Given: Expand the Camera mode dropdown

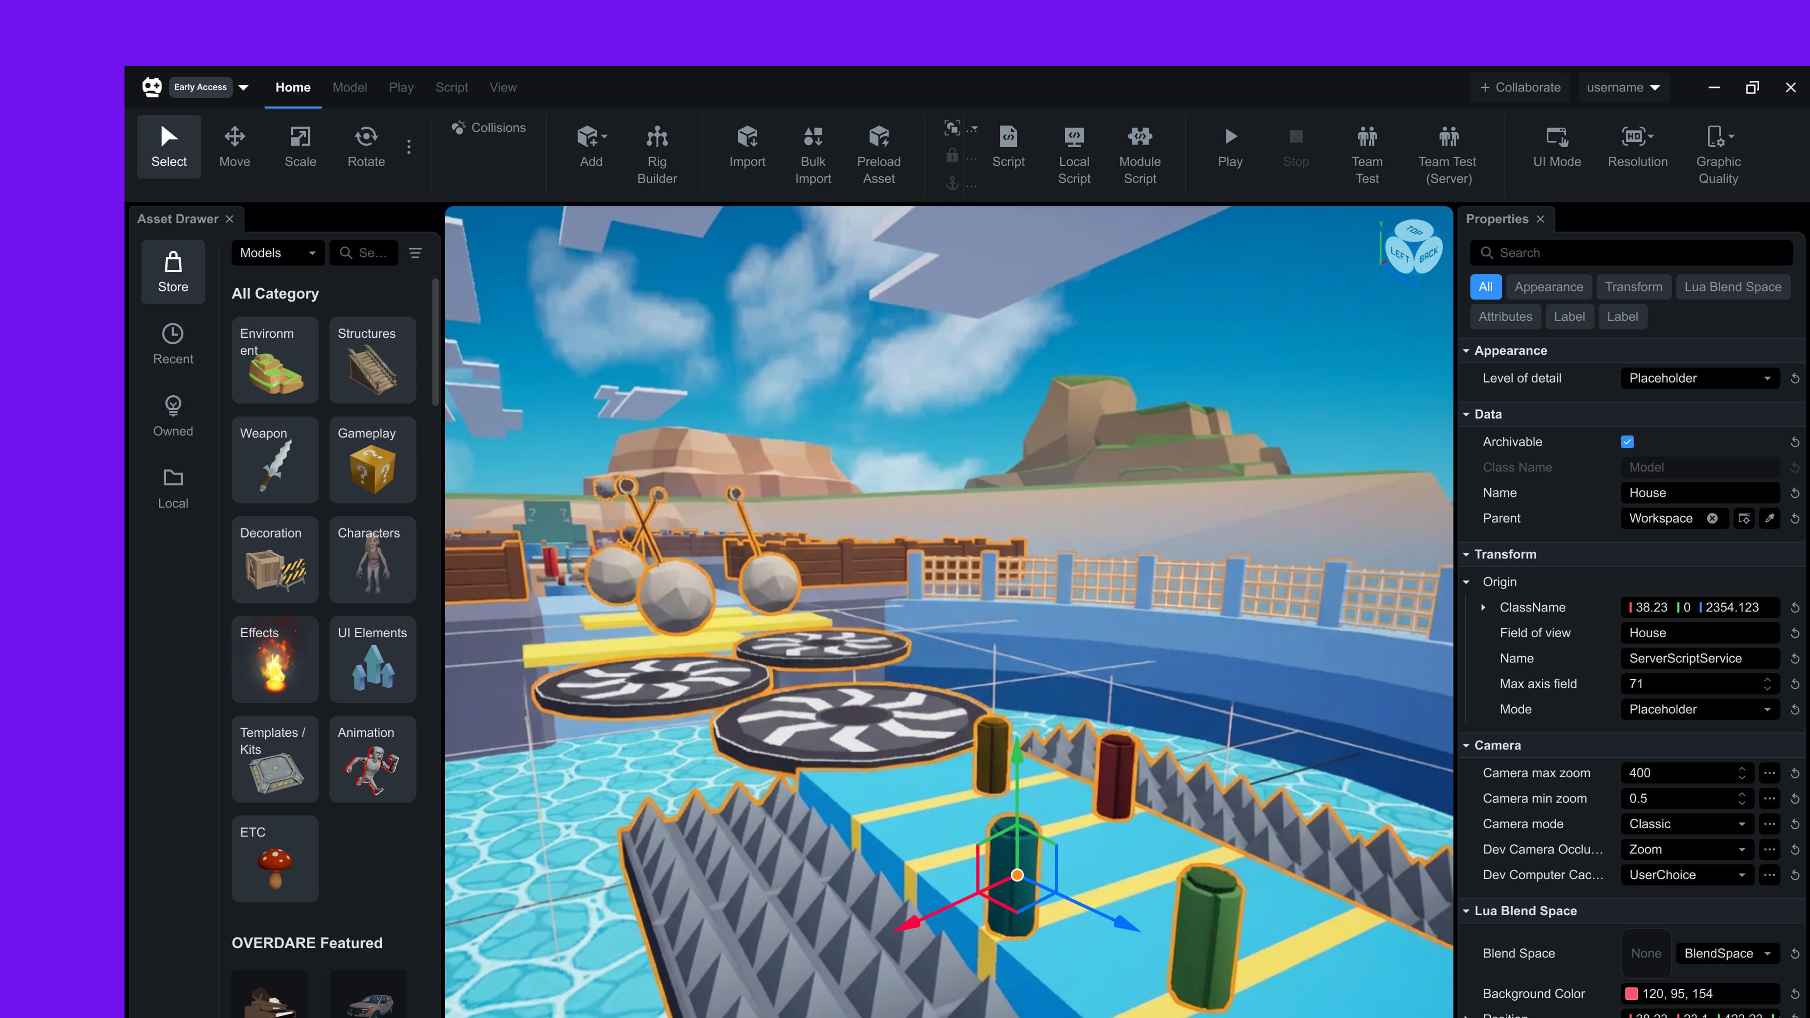Looking at the screenshot, I should pos(1687,824).
